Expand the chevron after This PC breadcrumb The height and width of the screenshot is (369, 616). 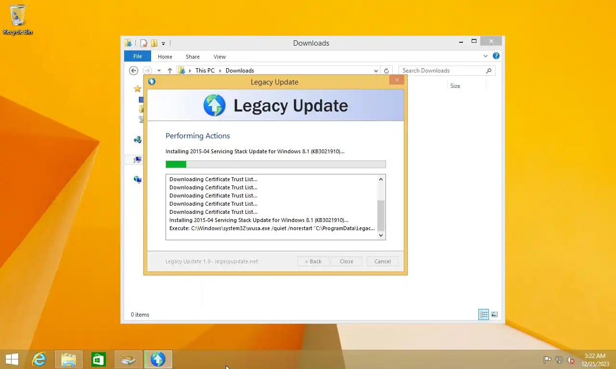click(220, 71)
